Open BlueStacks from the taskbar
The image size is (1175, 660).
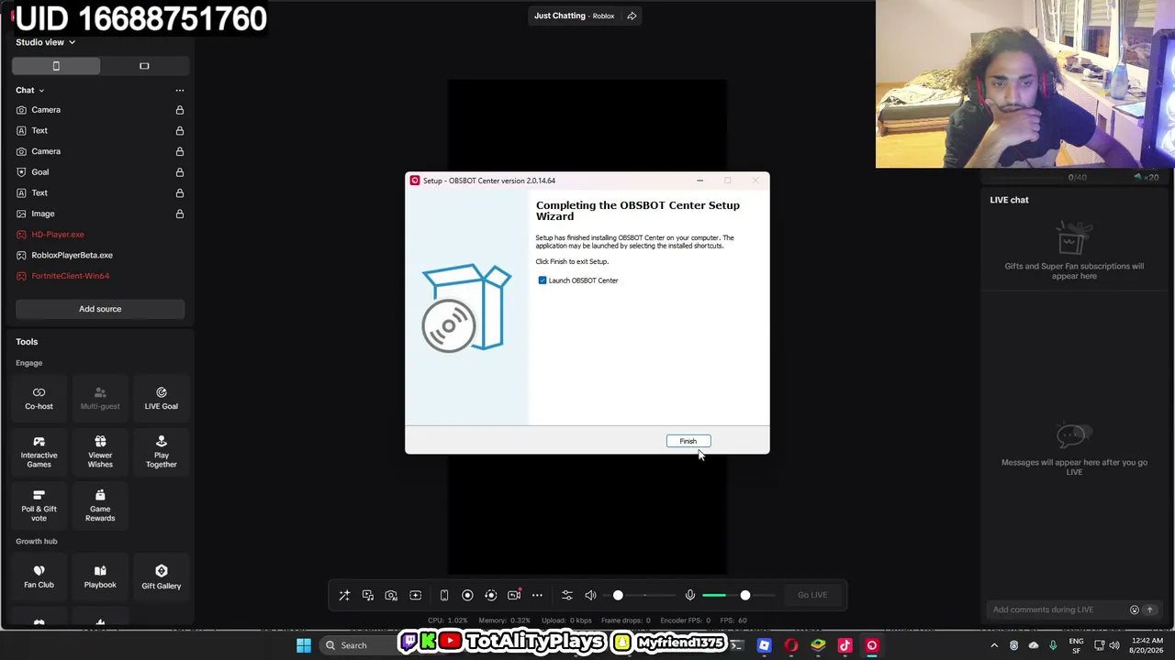tap(818, 645)
